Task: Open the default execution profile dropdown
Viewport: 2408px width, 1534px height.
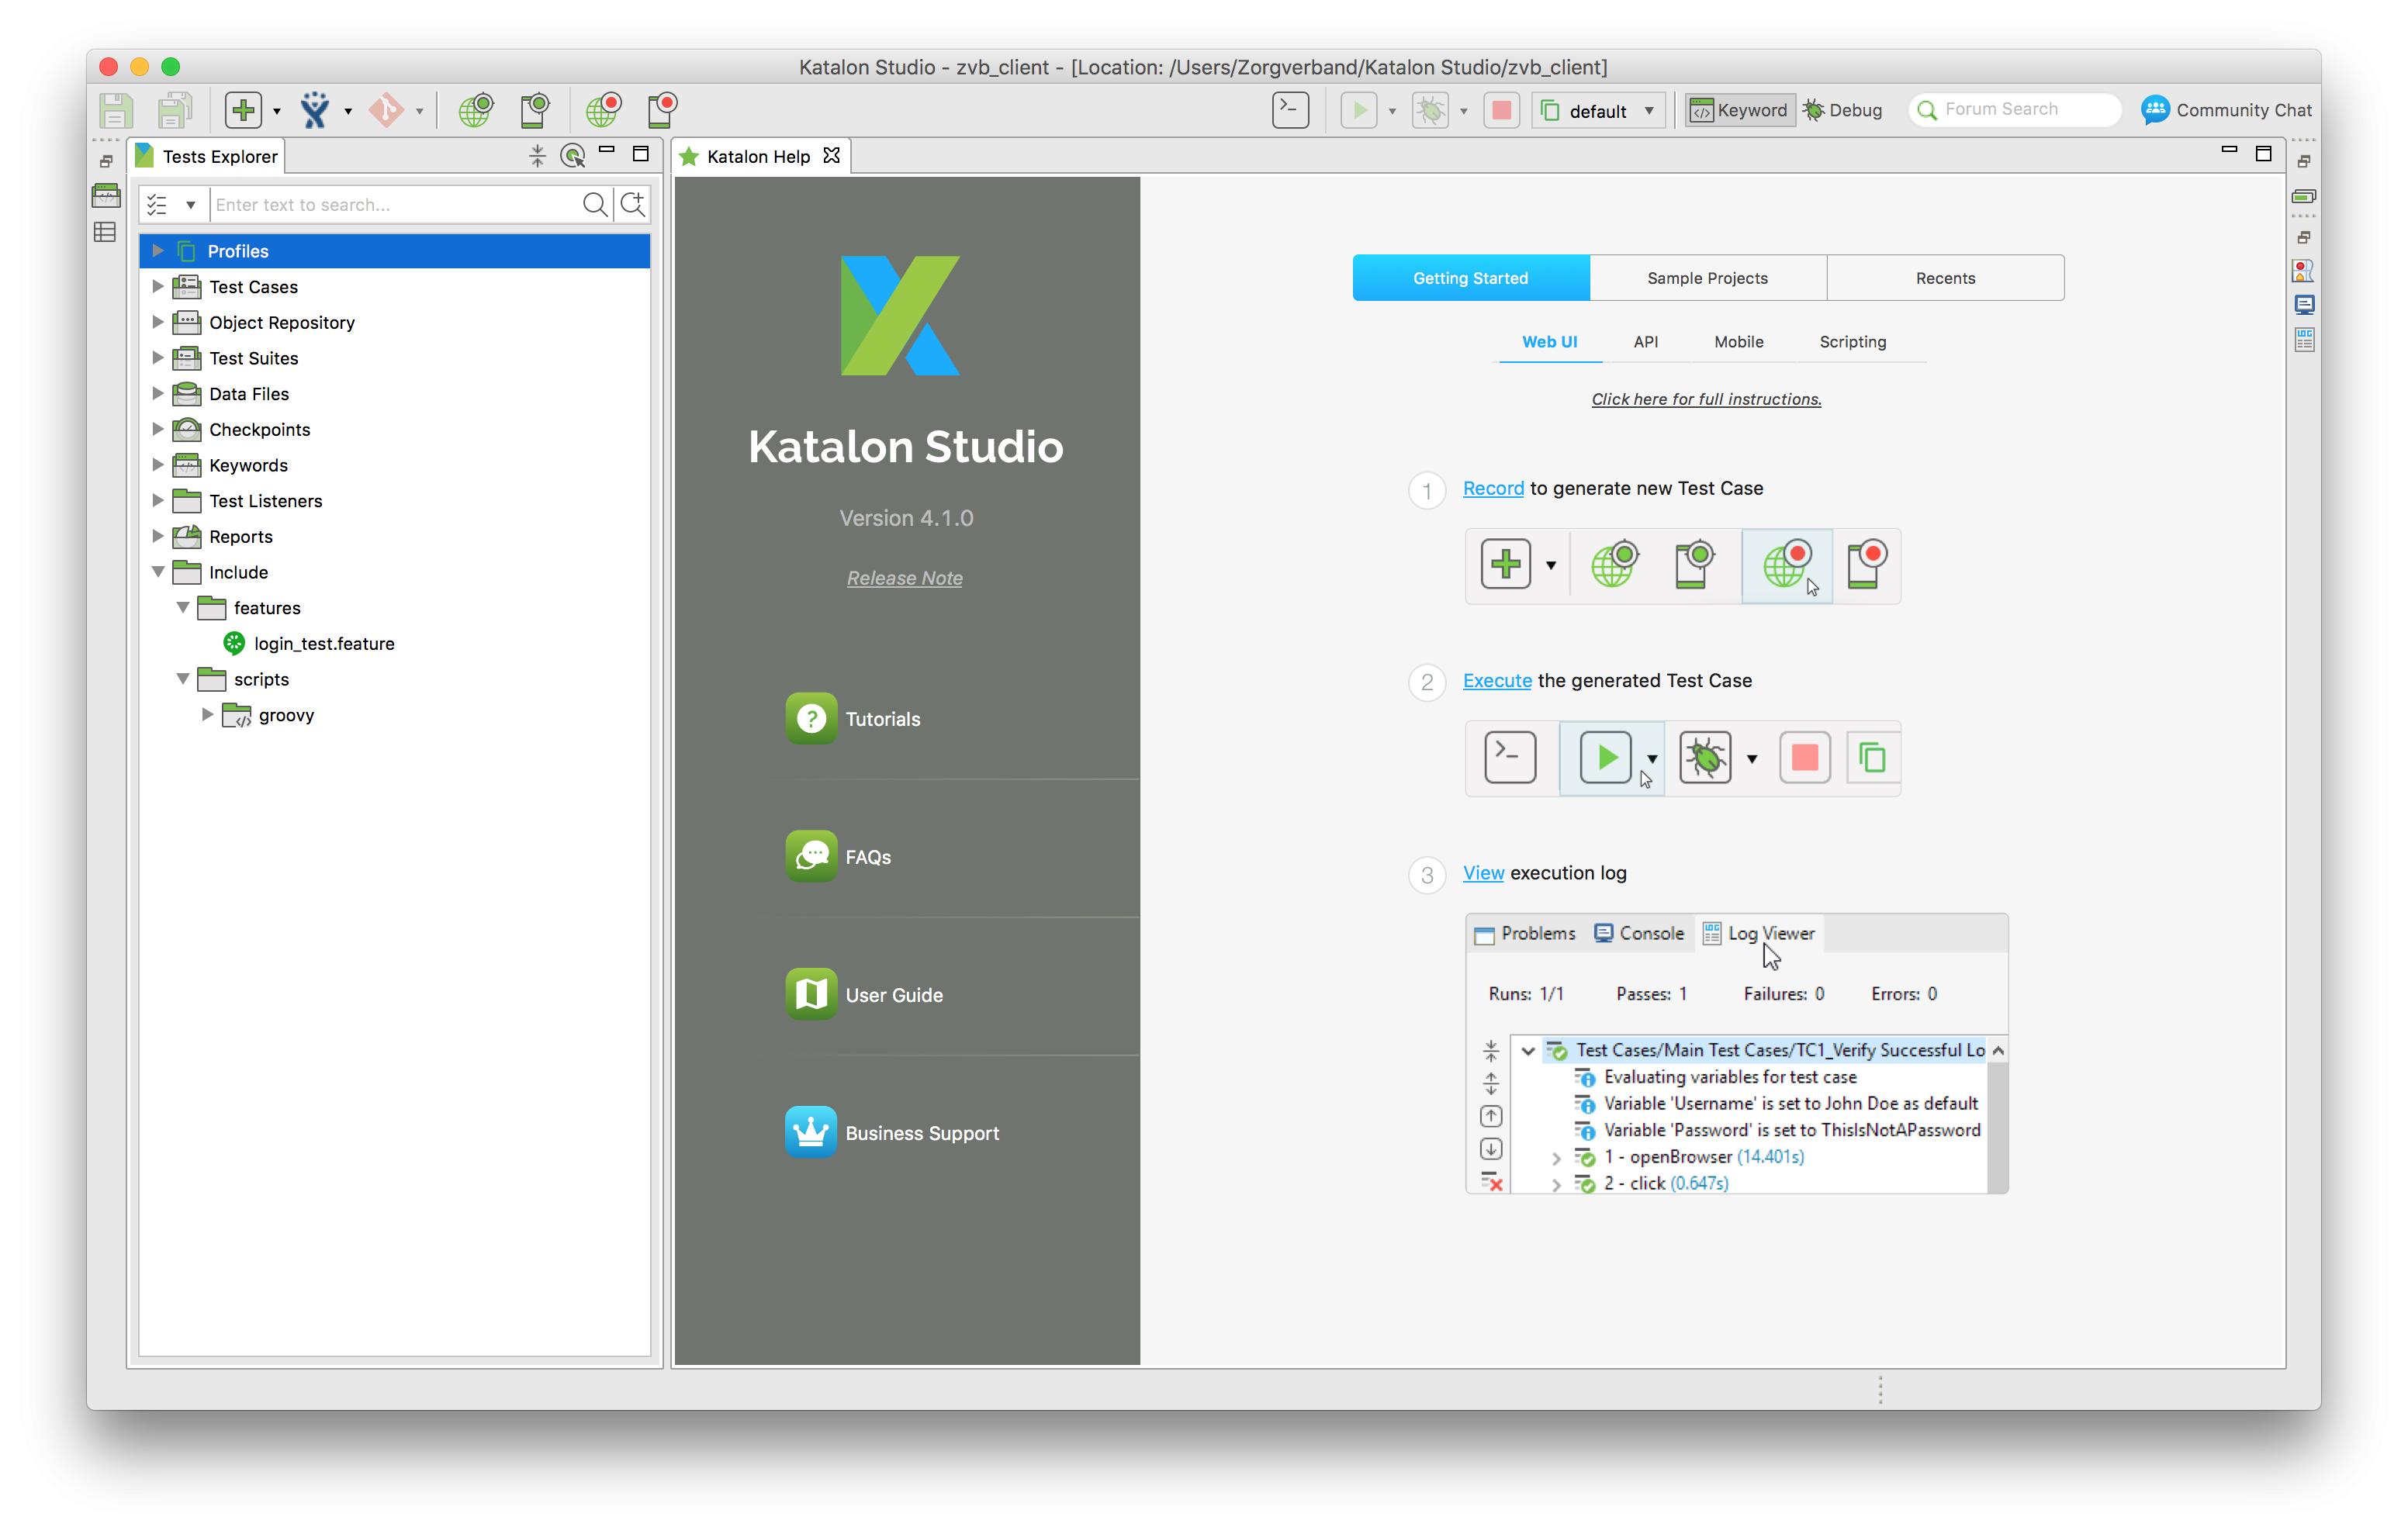Action: pyautogui.click(x=1598, y=110)
